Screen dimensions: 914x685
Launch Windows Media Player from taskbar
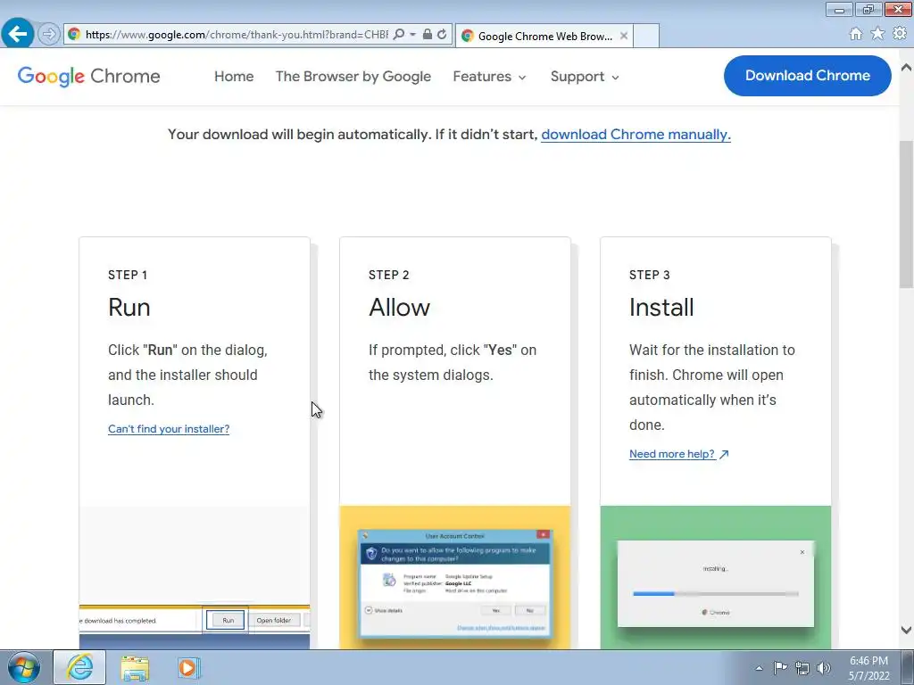pyautogui.click(x=188, y=667)
